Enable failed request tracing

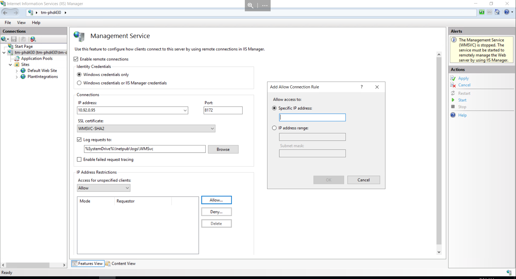(x=79, y=159)
